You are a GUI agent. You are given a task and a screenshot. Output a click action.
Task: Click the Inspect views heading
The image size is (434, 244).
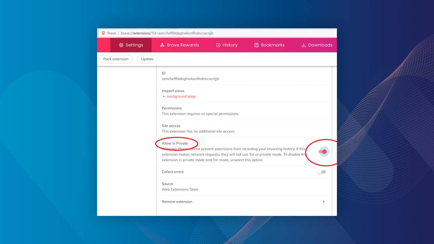tap(173, 91)
